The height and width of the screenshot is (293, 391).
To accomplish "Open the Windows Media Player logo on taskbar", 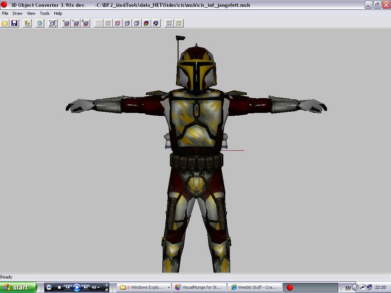I will pyautogui.click(x=49, y=288).
